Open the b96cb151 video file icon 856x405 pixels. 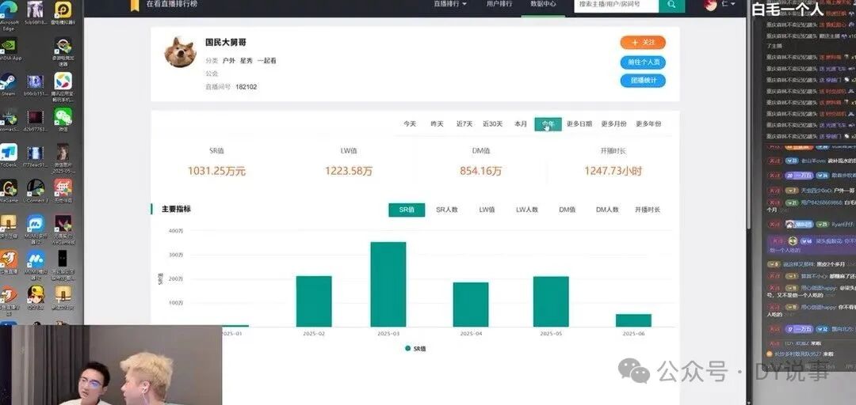point(36,81)
